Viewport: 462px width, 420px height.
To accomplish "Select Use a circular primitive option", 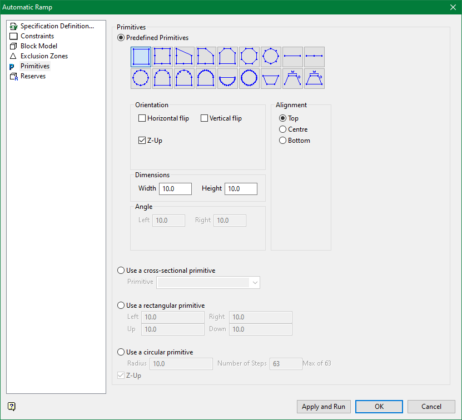I will point(121,352).
